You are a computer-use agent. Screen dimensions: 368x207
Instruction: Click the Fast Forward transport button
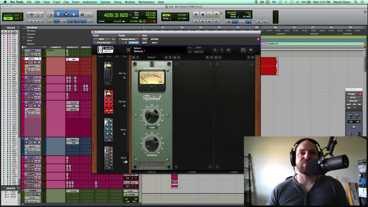pos(209,21)
